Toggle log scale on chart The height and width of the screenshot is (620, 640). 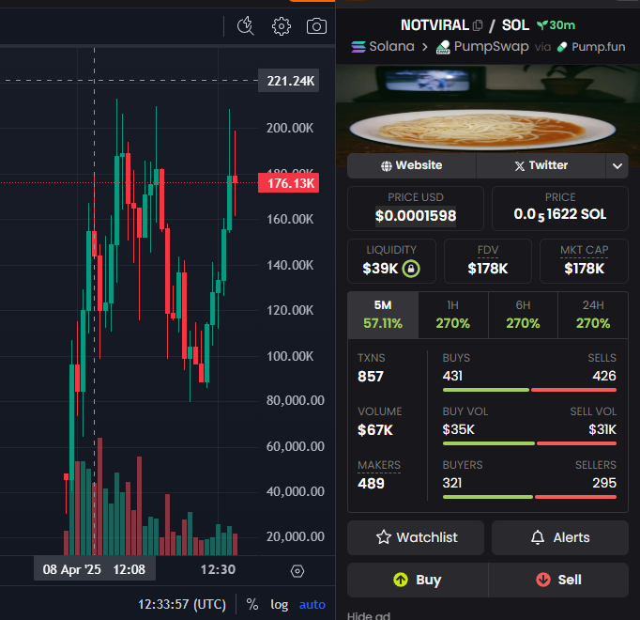pyautogui.click(x=280, y=604)
